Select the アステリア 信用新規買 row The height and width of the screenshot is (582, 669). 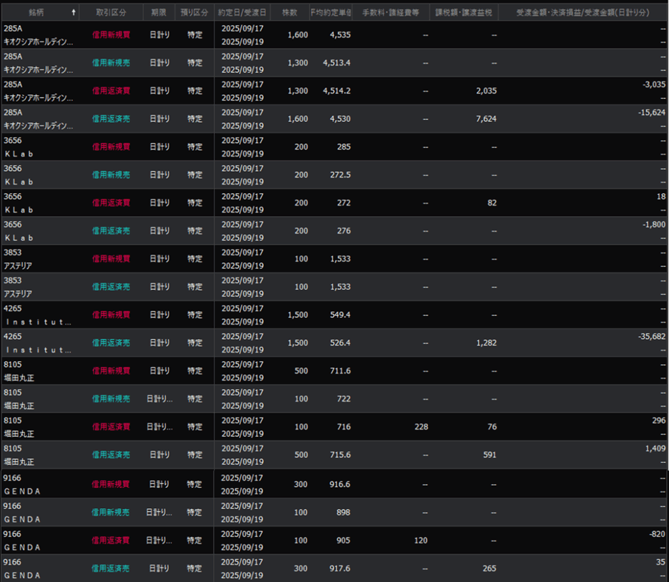(x=110, y=259)
